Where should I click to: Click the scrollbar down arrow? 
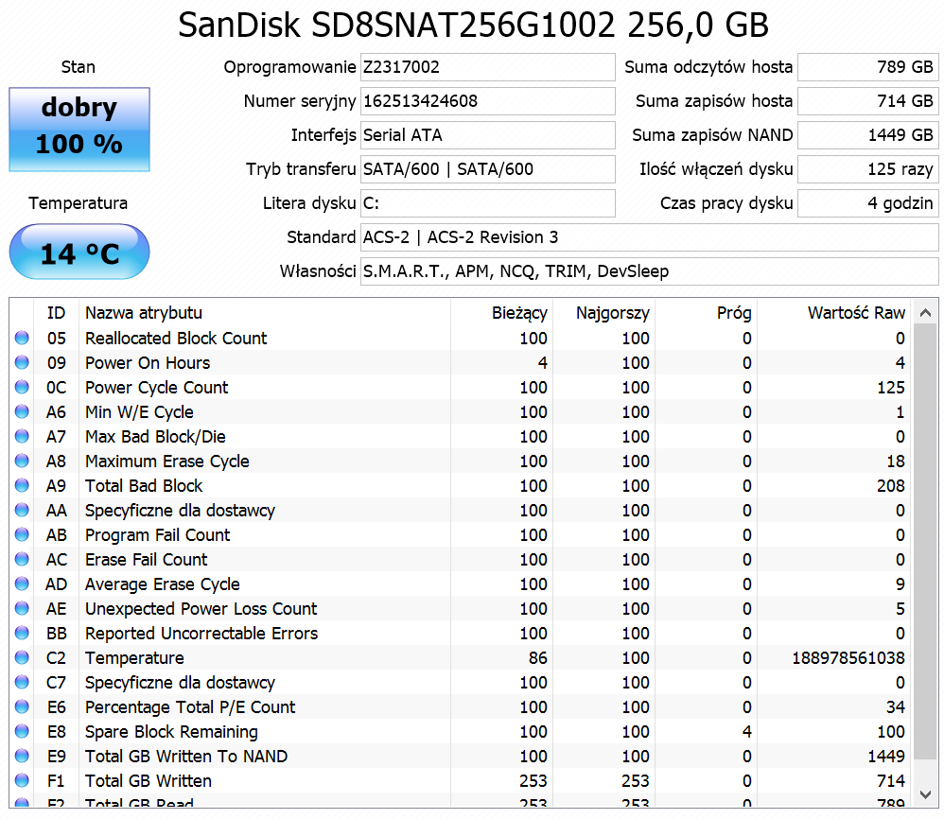click(925, 794)
